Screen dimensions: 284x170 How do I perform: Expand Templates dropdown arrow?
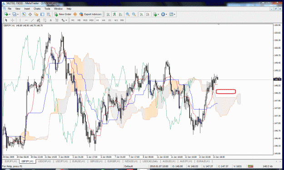point(174,14)
